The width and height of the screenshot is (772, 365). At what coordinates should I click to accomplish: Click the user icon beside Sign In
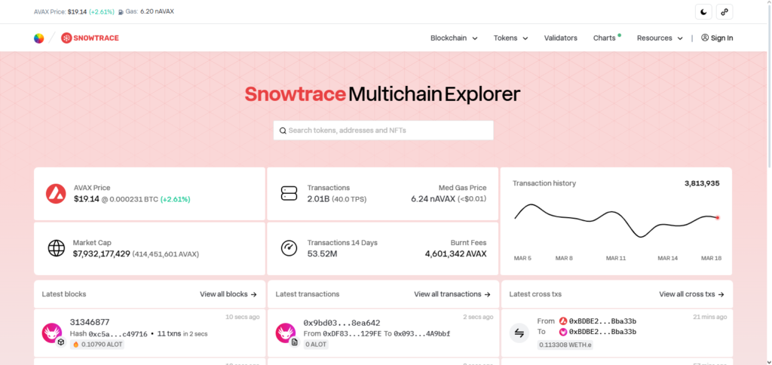point(705,38)
